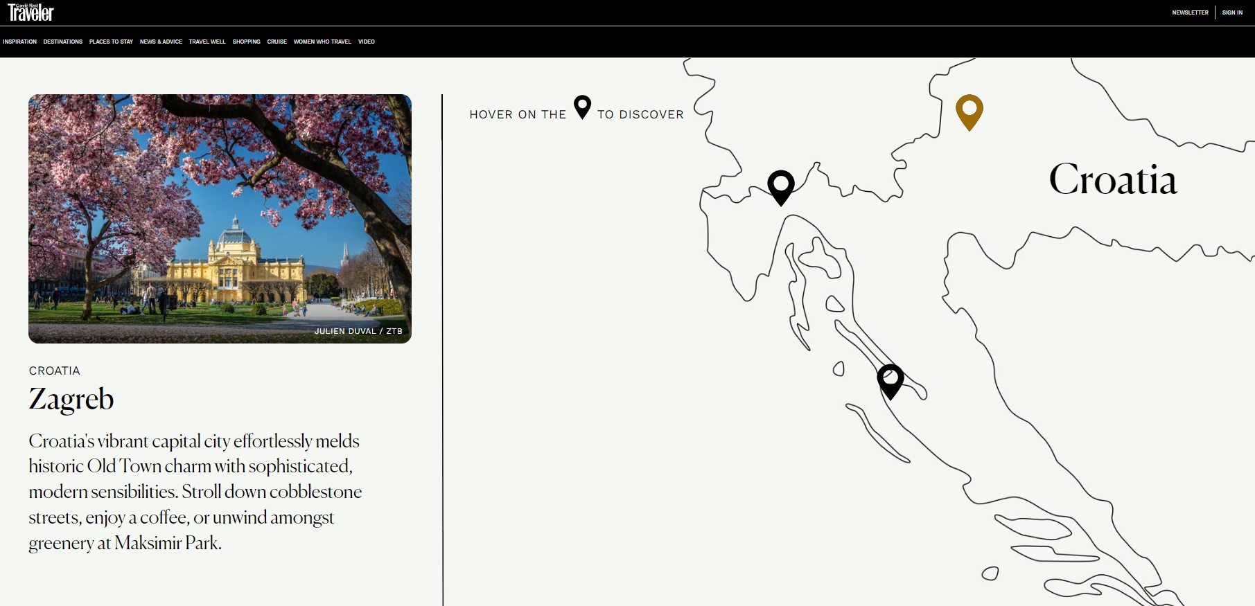Click the Traveler logo
This screenshot has height=606, width=1255.
click(30, 12)
